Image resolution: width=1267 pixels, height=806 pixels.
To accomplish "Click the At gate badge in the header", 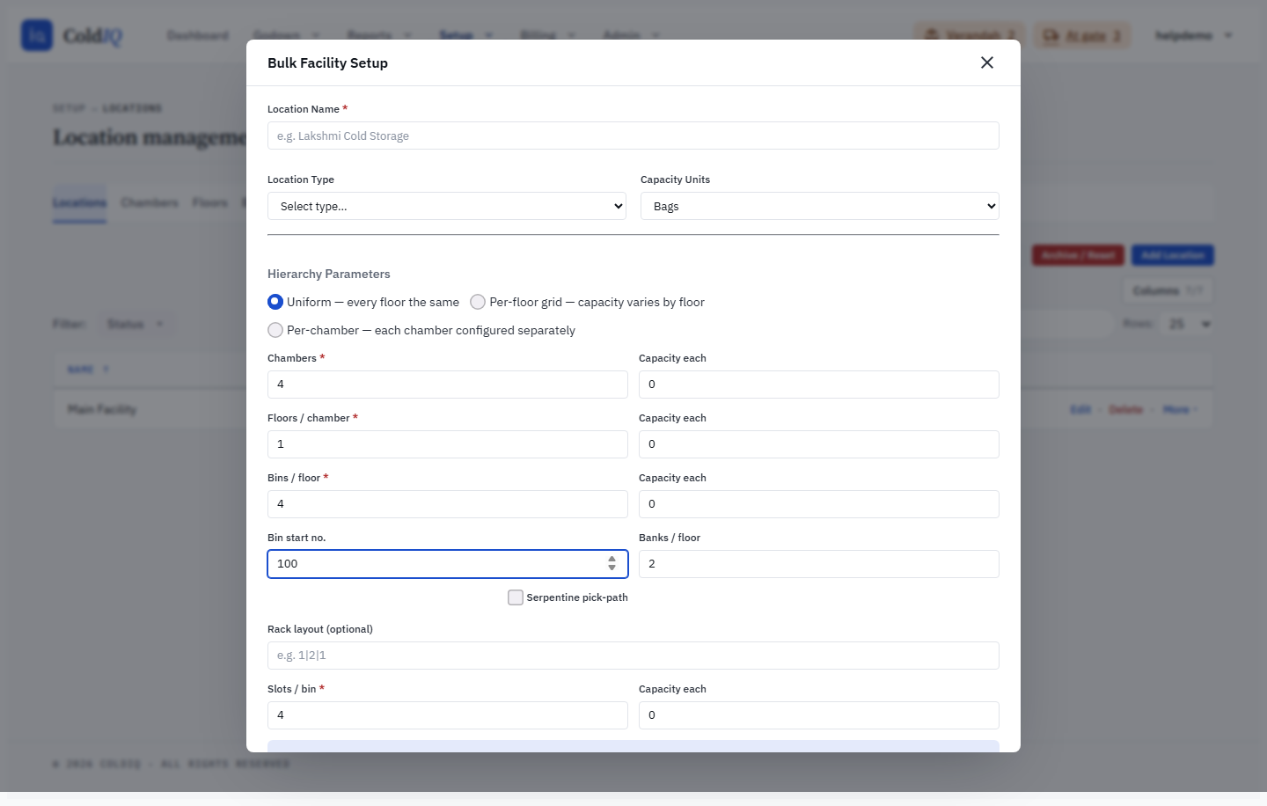I will [1082, 35].
